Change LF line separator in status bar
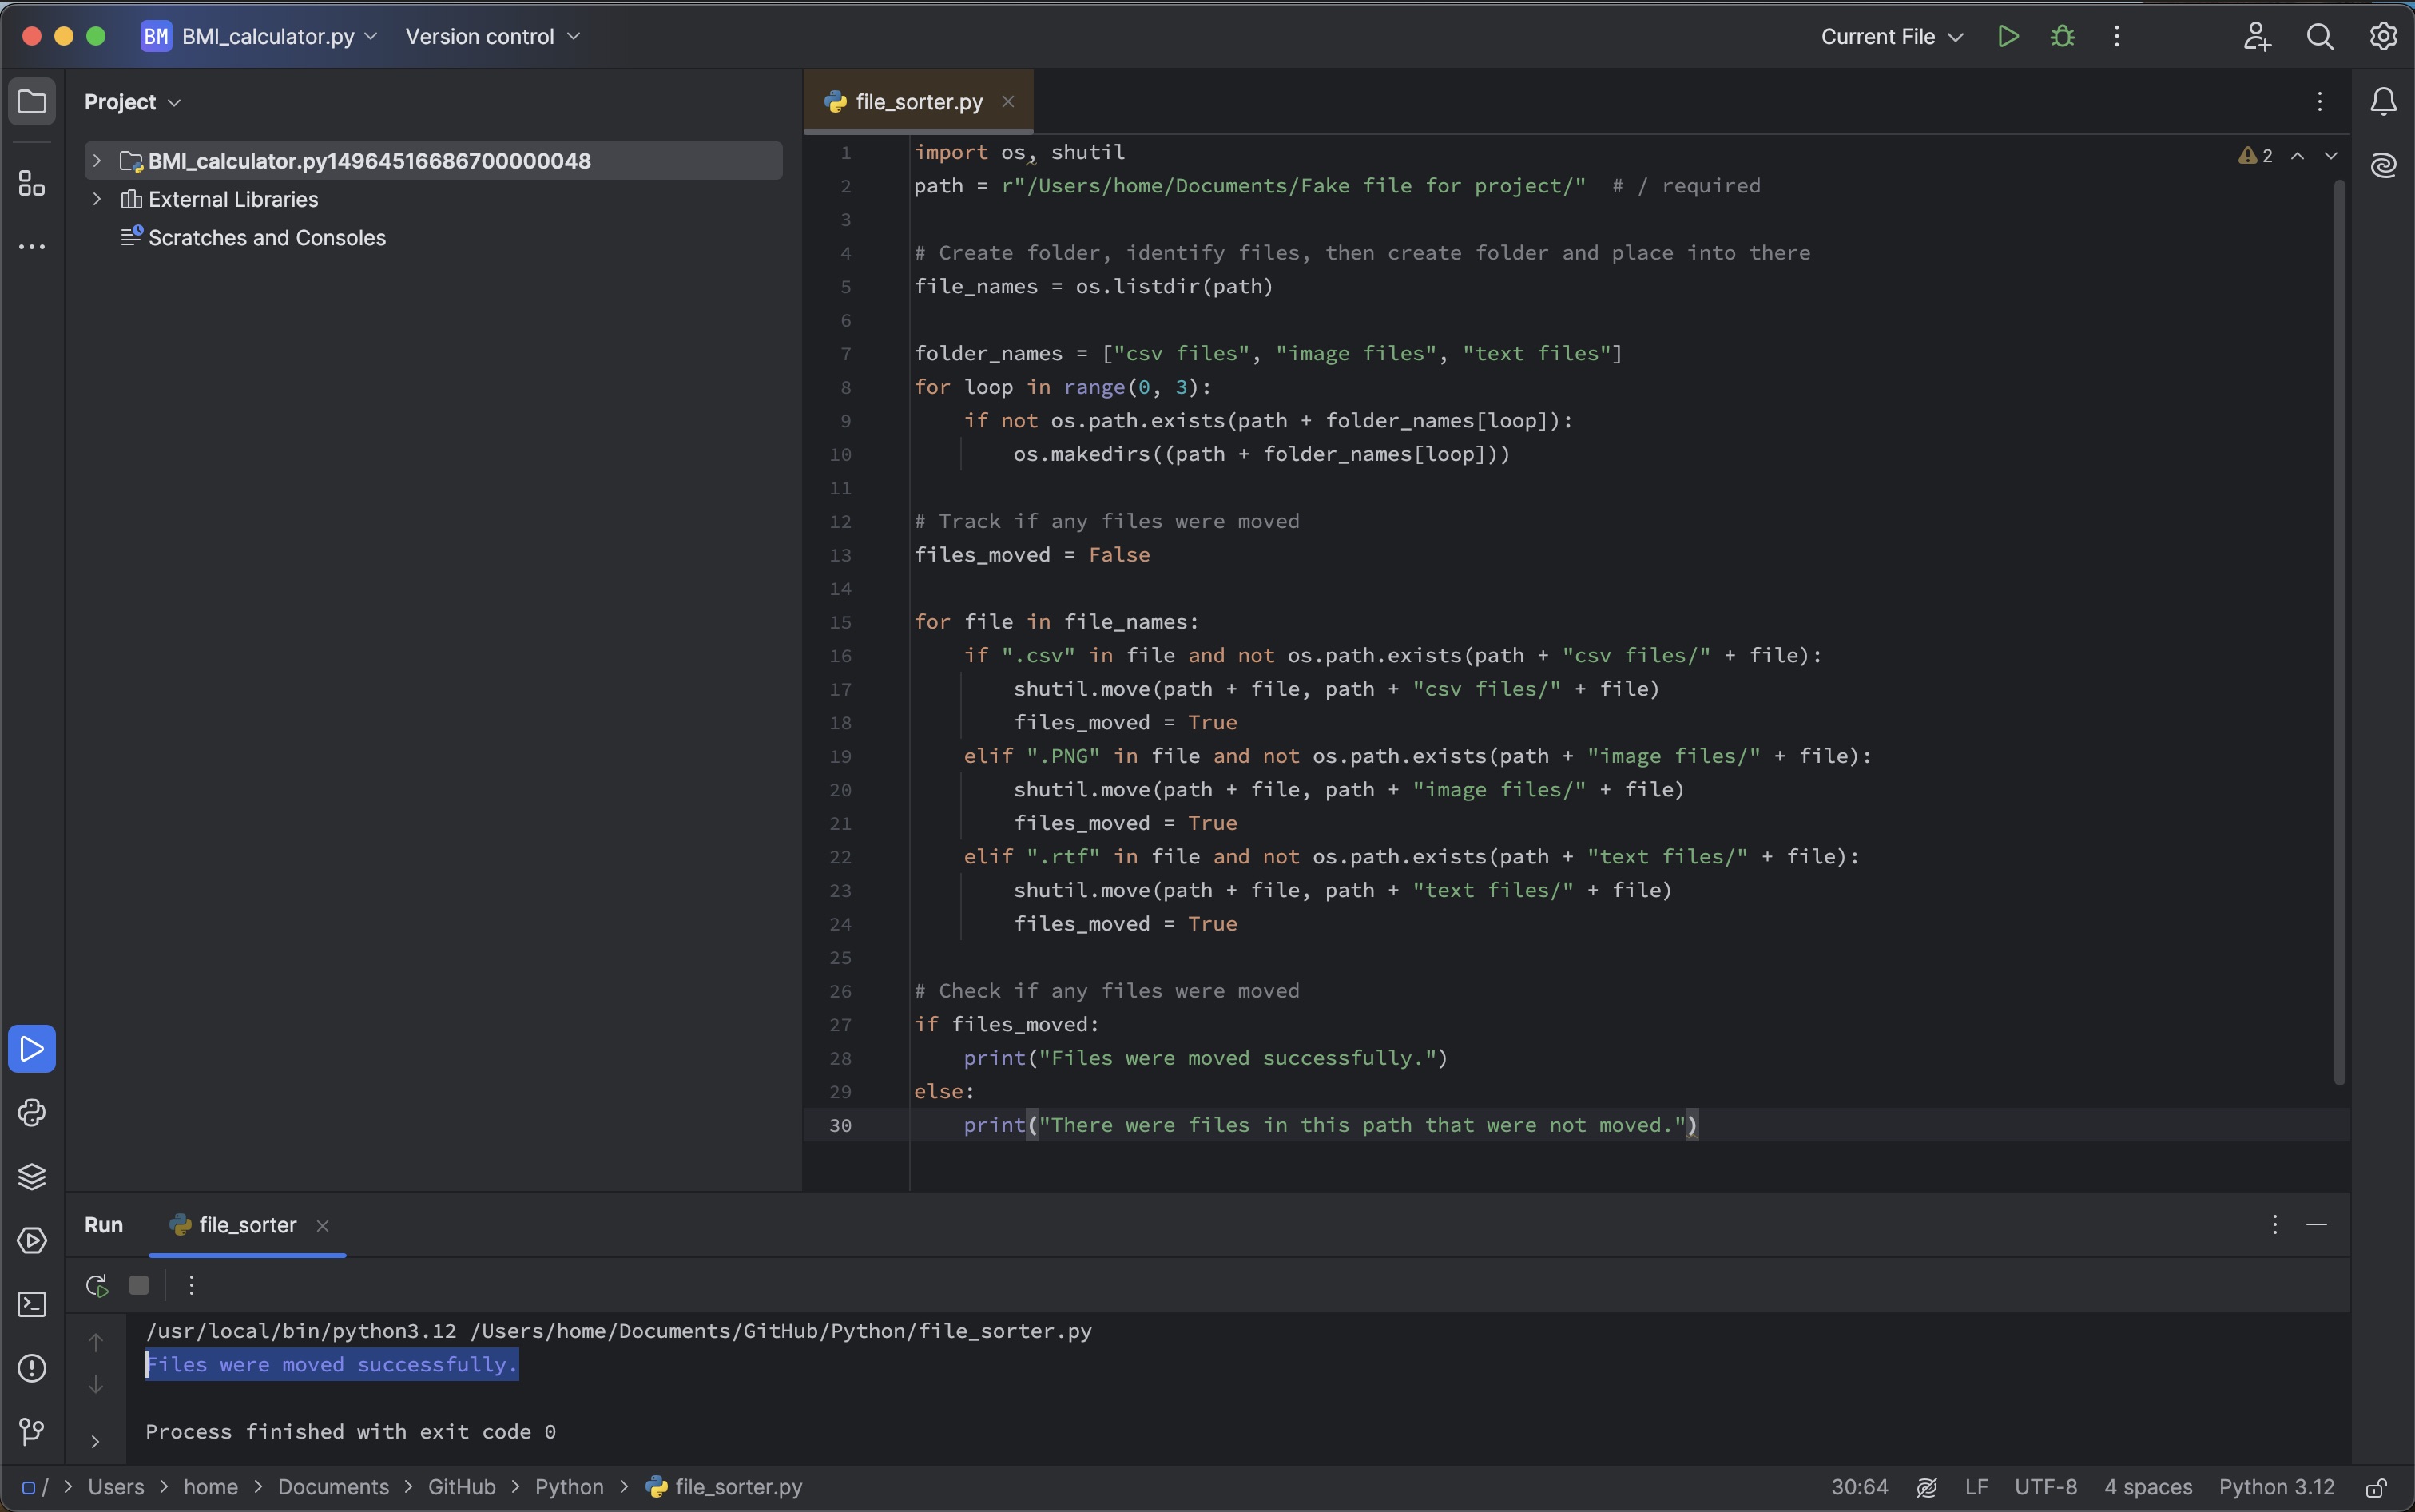 pos(1976,1488)
